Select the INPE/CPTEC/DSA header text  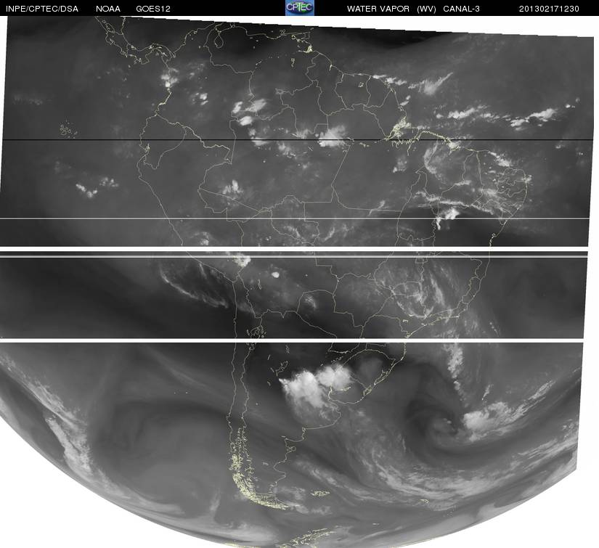pyautogui.click(x=42, y=9)
